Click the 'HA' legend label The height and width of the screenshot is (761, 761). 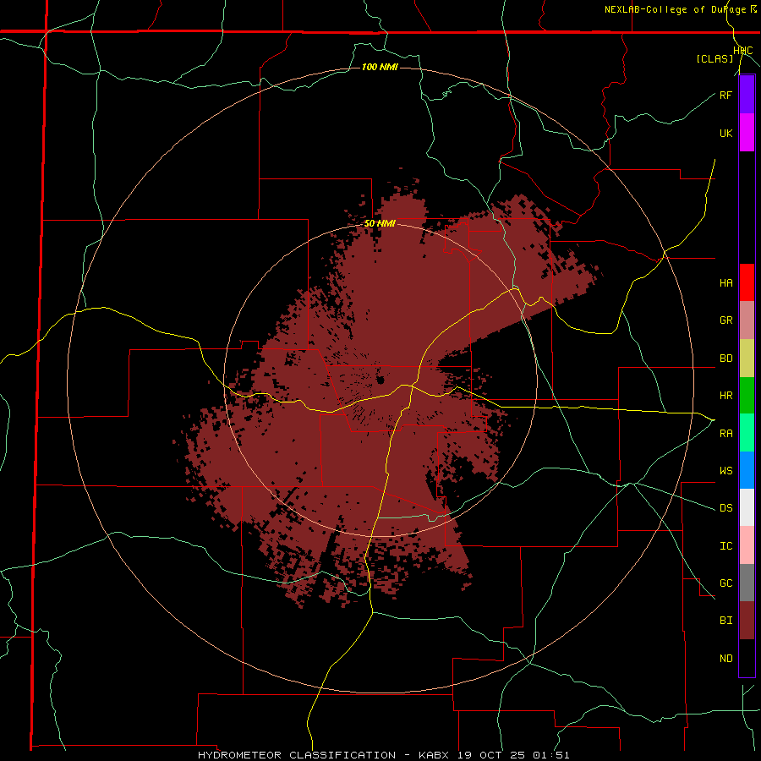coord(725,283)
